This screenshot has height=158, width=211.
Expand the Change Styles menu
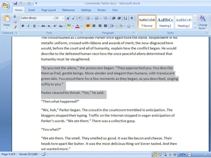tap(203, 23)
